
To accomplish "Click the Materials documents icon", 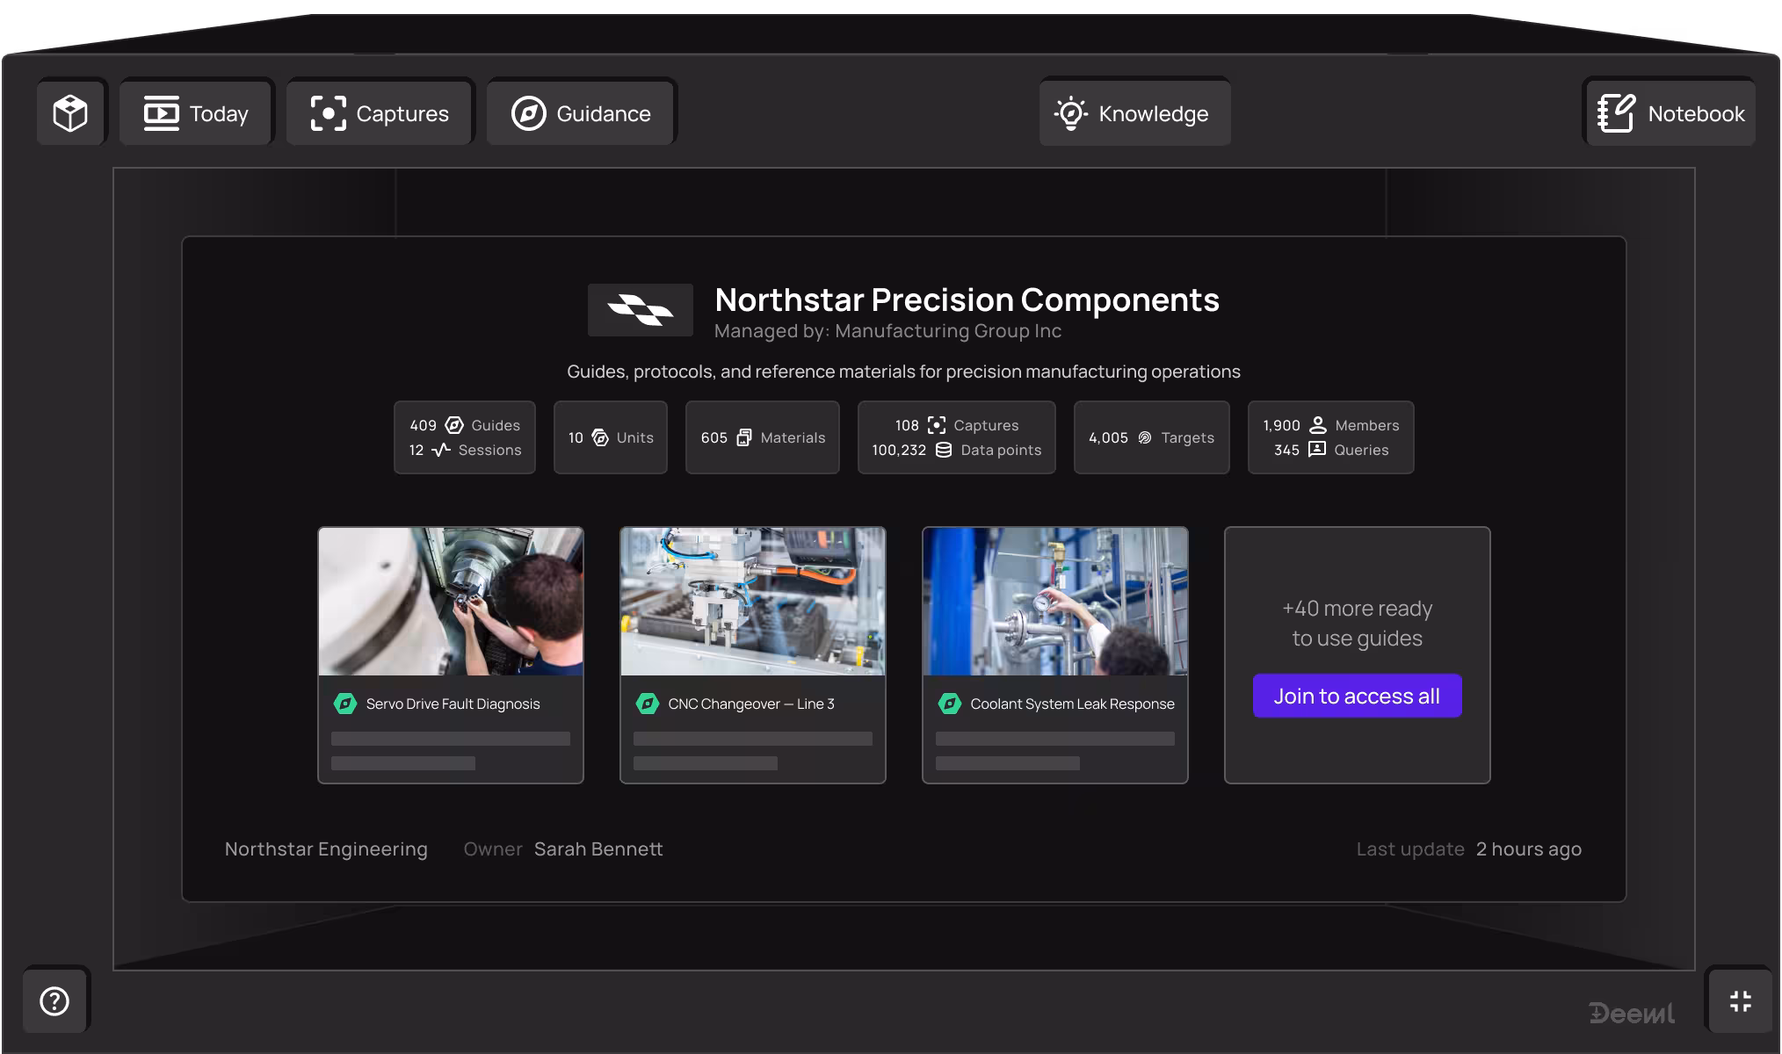I will [x=744, y=437].
